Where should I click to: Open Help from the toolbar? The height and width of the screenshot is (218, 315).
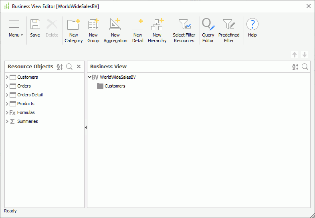(252, 27)
